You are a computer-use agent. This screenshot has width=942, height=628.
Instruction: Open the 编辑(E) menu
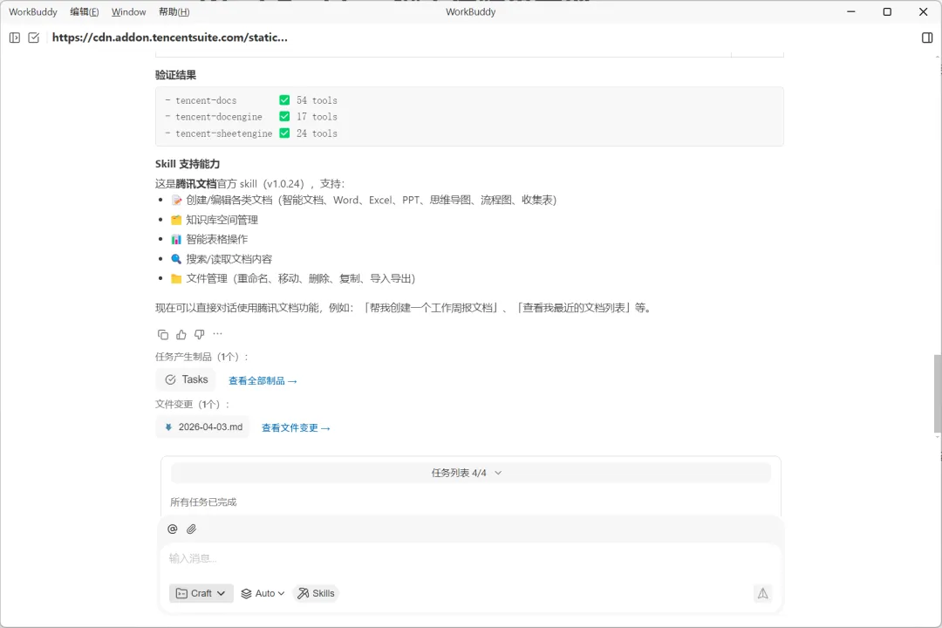[x=84, y=12]
